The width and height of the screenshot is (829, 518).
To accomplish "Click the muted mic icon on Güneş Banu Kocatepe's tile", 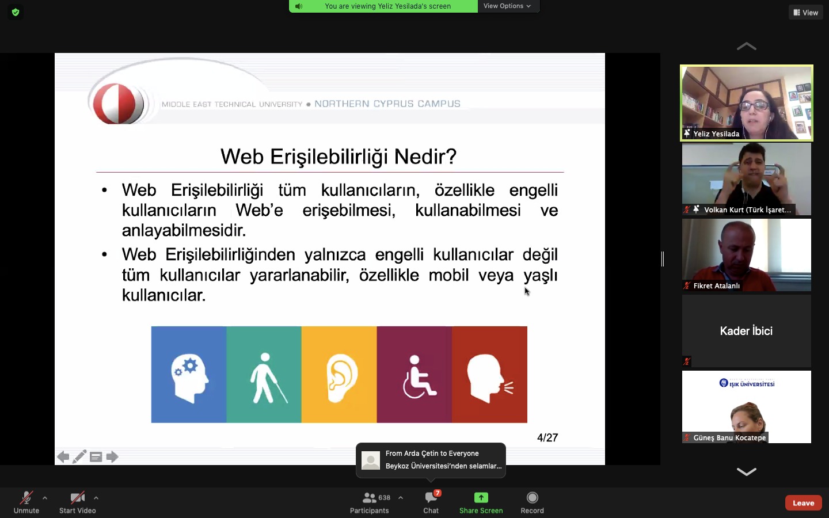I will click(x=687, y=438).
